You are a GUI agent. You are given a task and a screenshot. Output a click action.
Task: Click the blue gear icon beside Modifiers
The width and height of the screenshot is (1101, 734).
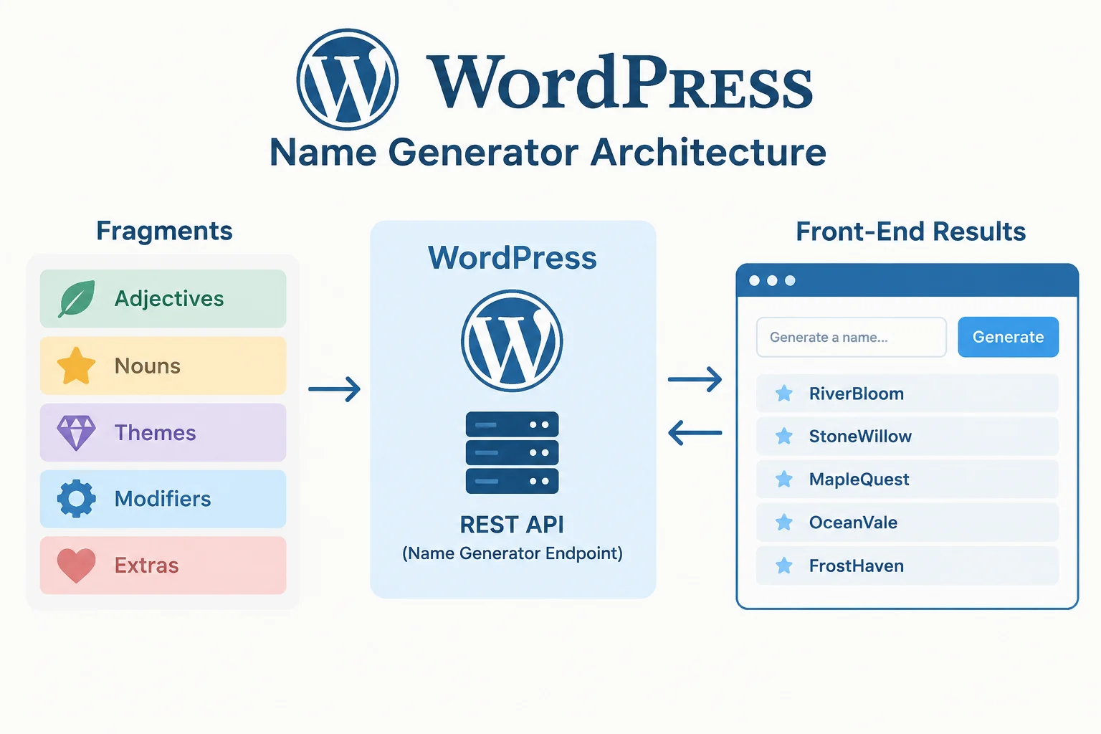[x=76, y=499]
